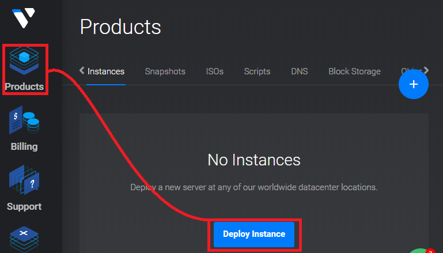The image size is (443, 253).
Task: Switch to the Block Storage tab
Action: point(354,71)
